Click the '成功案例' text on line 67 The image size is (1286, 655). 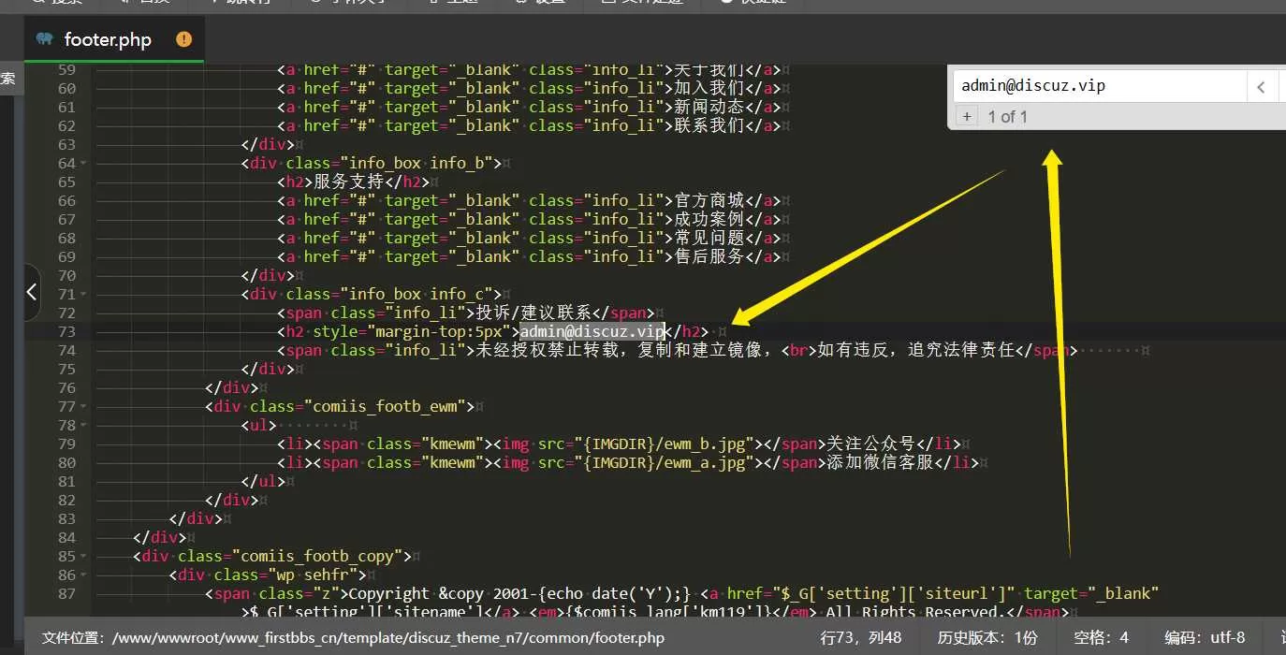pos(709,219)
